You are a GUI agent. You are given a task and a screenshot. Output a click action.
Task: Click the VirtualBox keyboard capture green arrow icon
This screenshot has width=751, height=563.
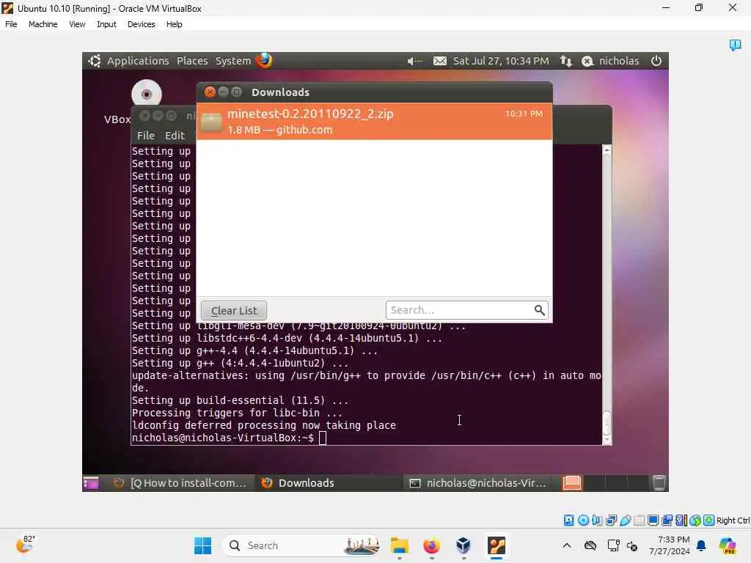(709, 520)
